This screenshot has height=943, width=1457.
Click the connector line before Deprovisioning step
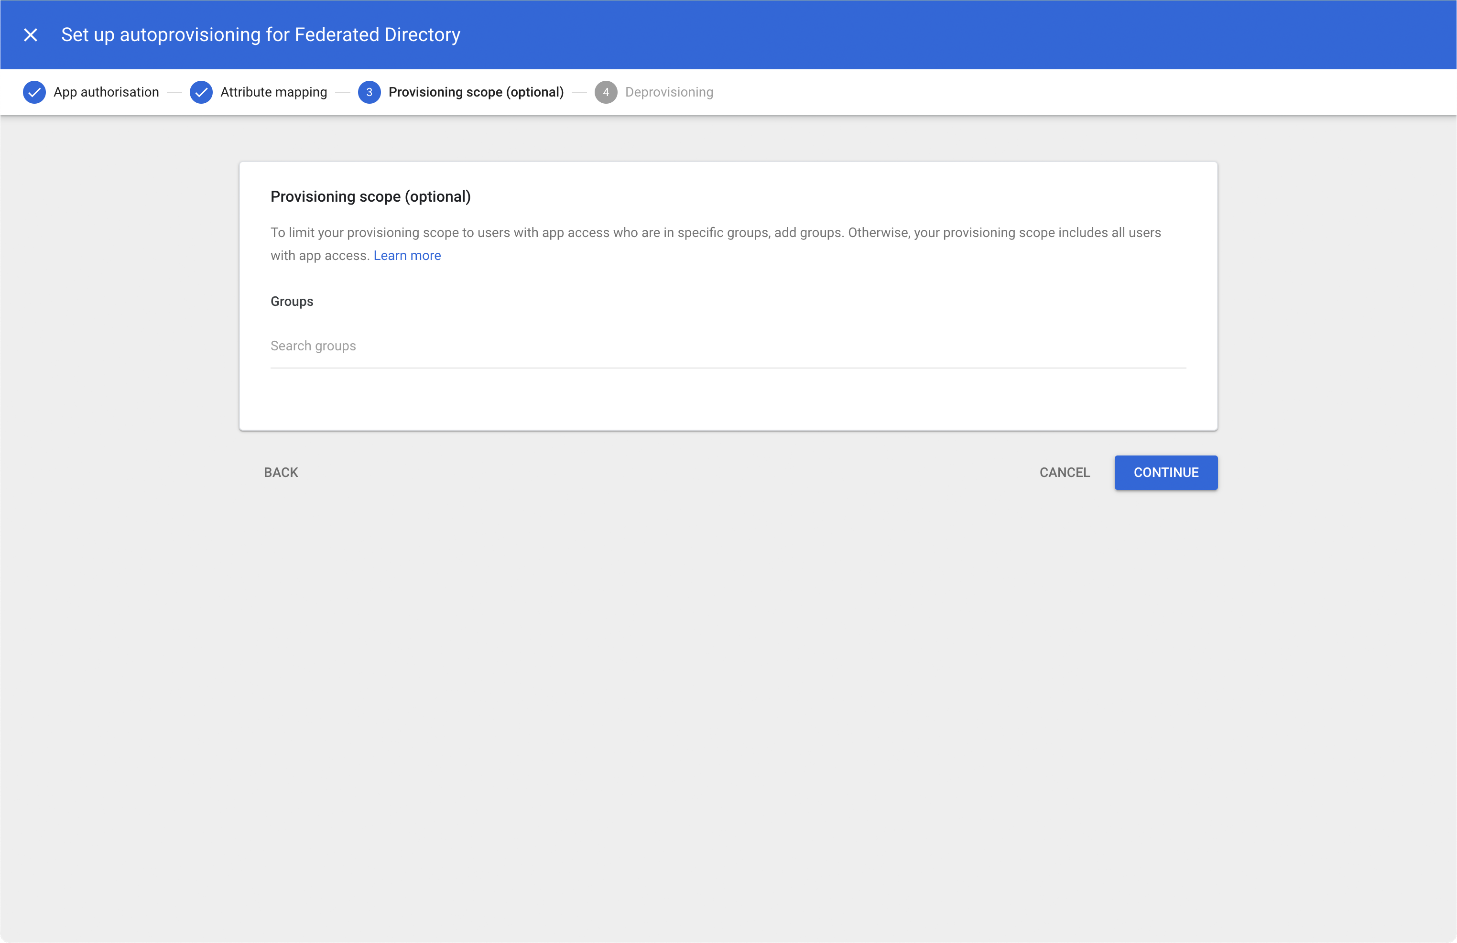click(x=579, y=92)
